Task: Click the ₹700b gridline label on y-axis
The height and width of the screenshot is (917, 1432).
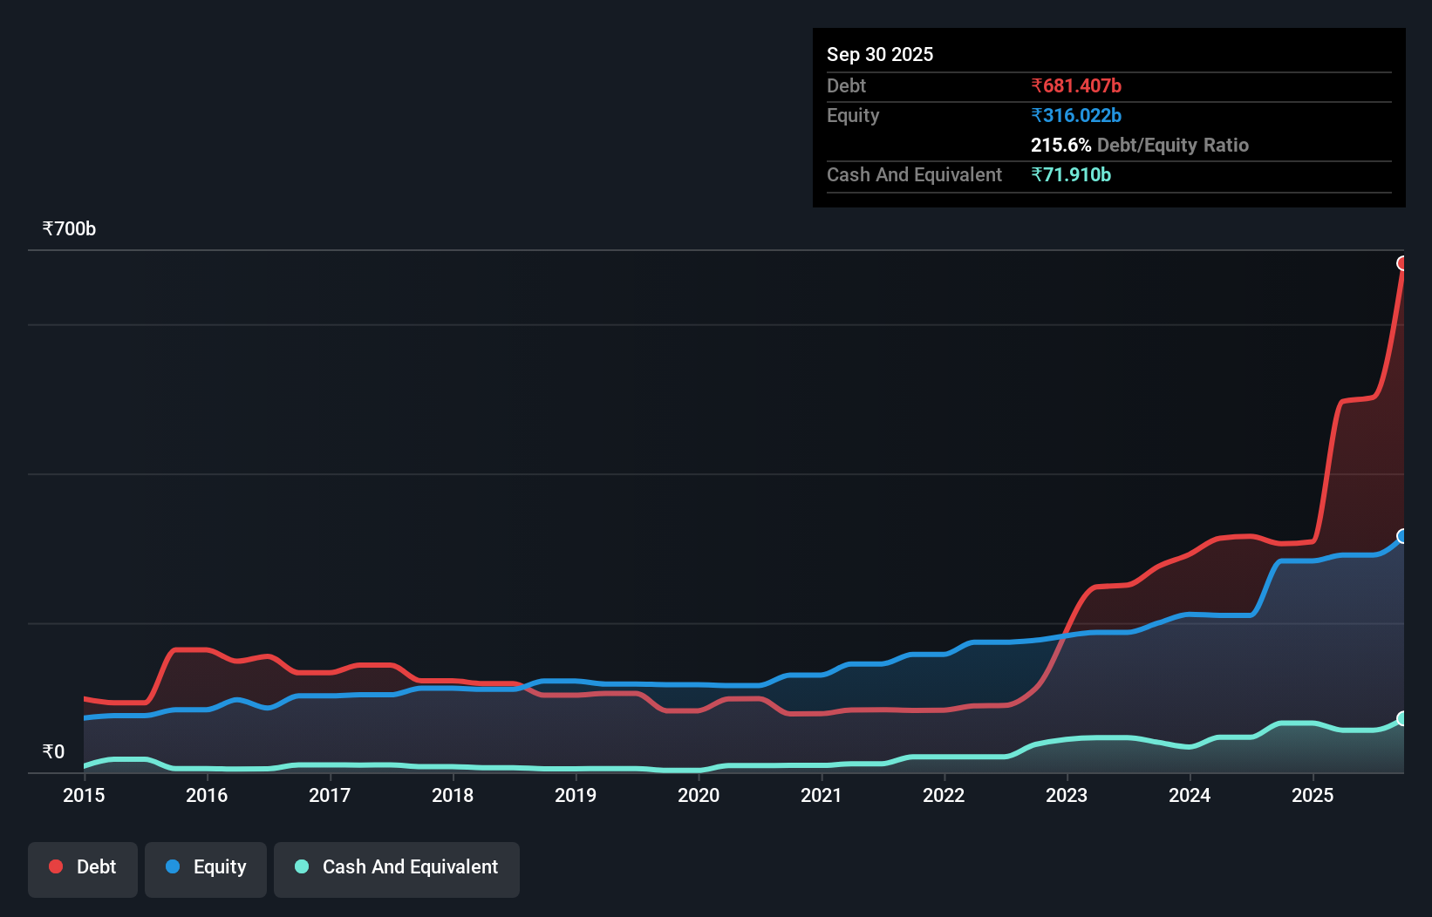Action: click(69, 228)
